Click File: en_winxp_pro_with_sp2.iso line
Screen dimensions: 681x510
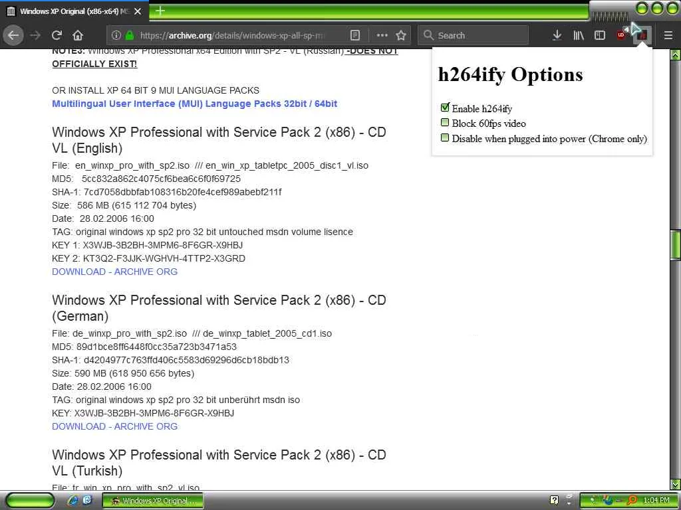coord(210,165)
